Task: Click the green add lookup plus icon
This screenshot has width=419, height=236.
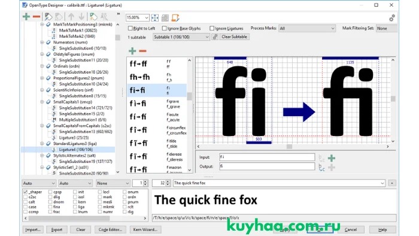Action: pyautogui.click(x=26, y=17)
